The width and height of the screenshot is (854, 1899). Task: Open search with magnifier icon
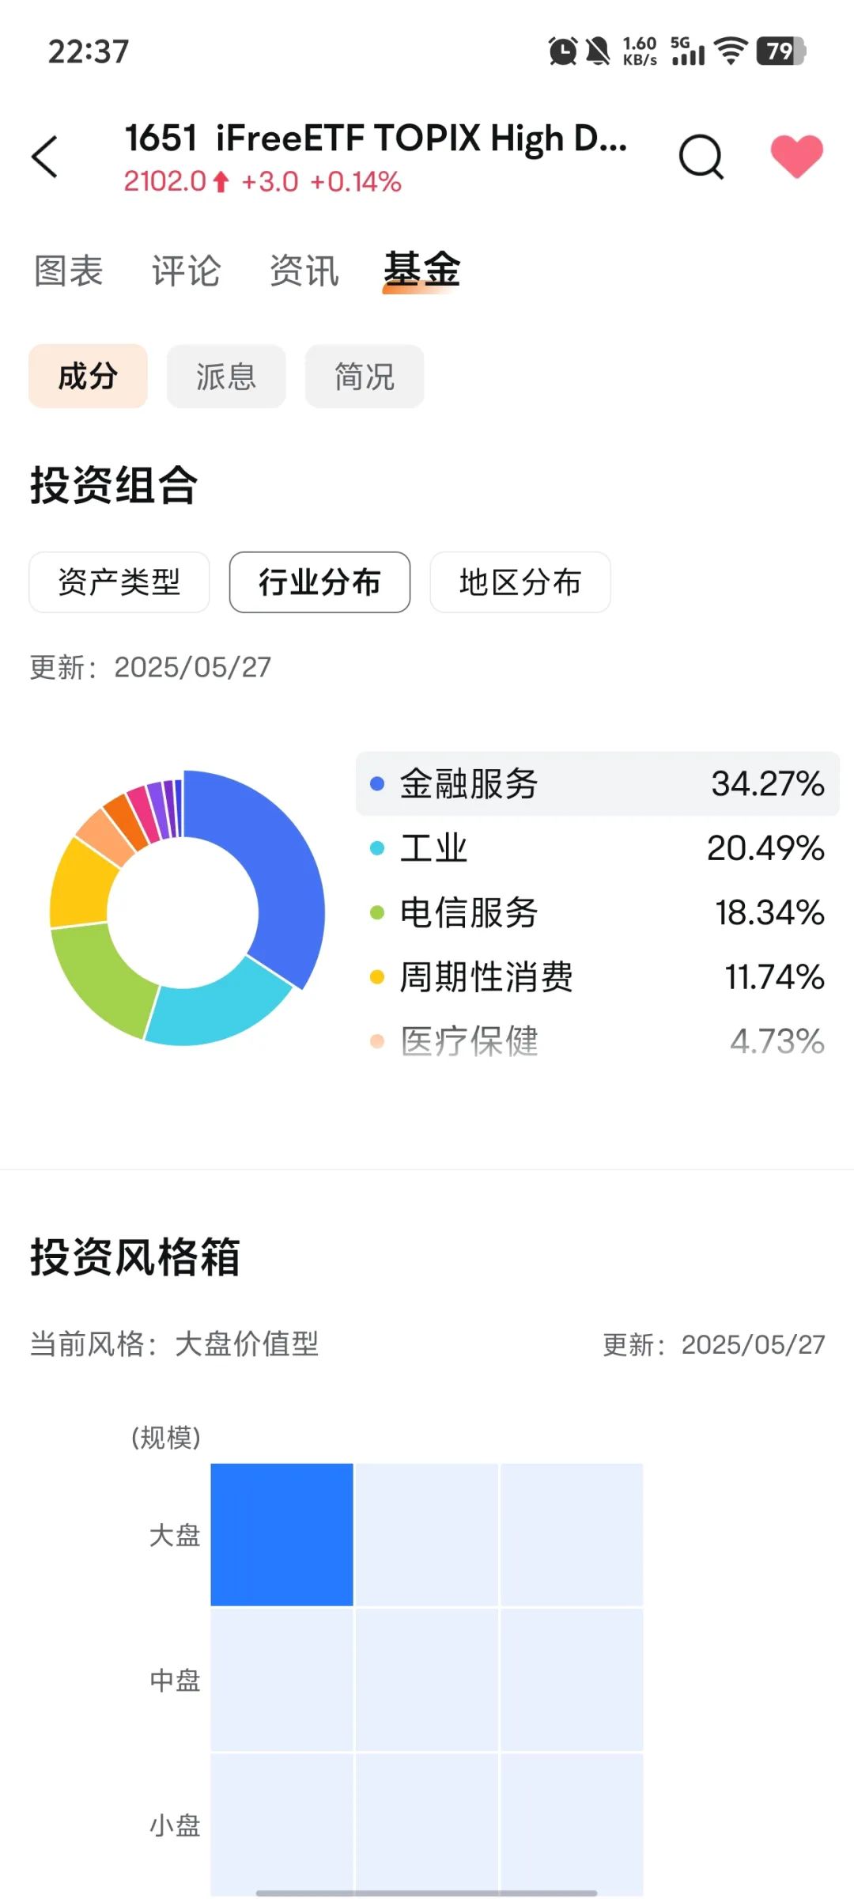coord(701,157)
